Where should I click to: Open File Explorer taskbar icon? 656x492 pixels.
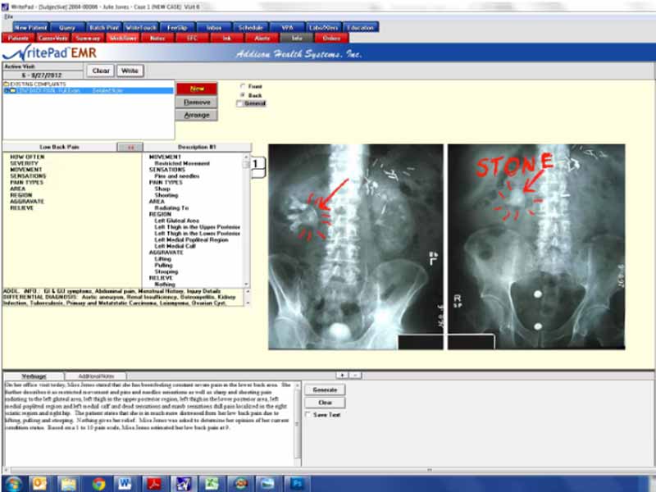click(68, 482)
